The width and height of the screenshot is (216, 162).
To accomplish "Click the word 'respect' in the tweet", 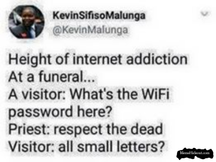I will click(x=78, y=130).
